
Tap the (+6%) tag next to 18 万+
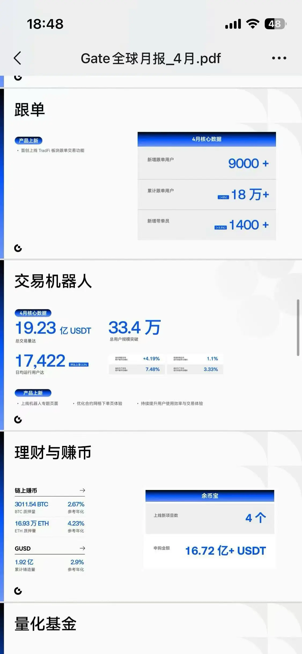coord(223,197)
